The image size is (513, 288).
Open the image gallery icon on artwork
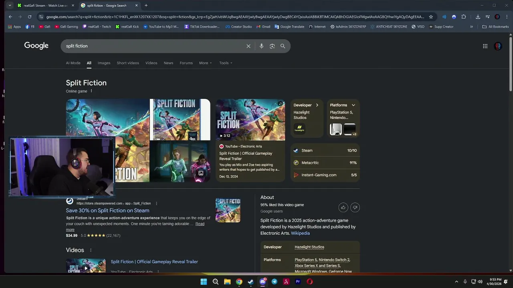(x=201, y=173)
